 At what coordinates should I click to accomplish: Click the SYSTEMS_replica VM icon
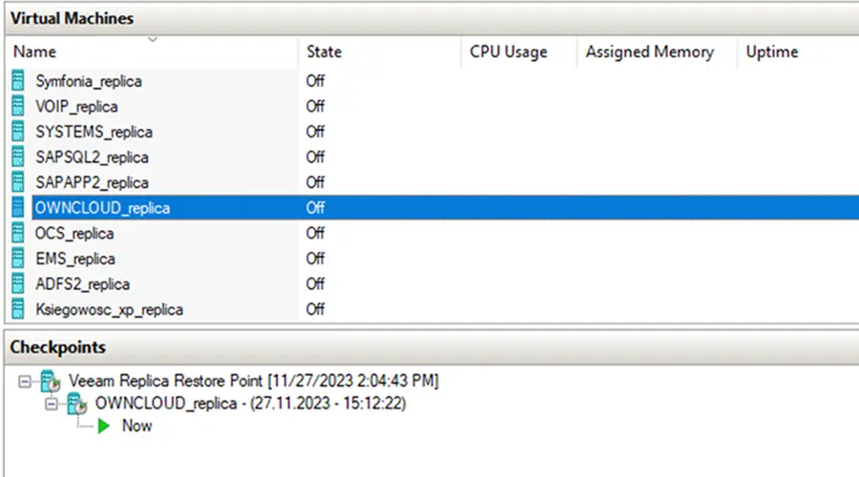[x=18, y=132]
